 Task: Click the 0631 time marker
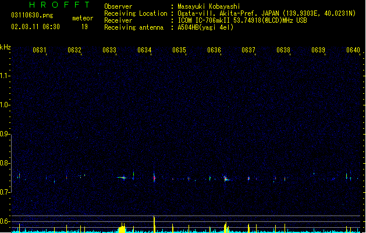[x=39, y=50]
